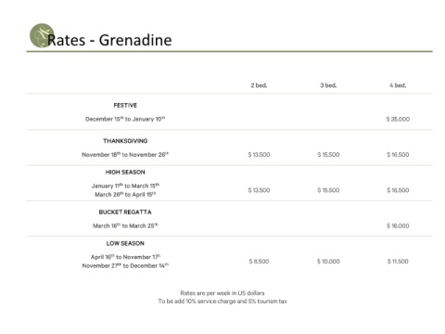Click the BUCKET REGATTA heading

coord(125,212)
